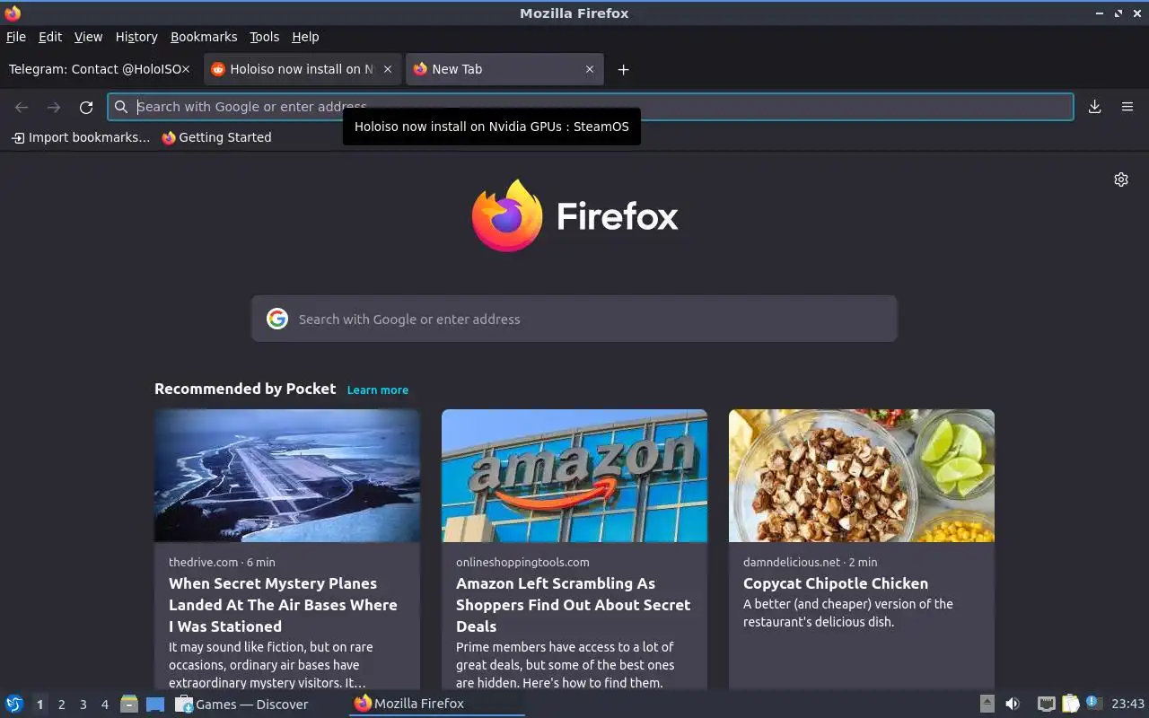Click the onlineshoppingtools.com source text
The image size is (1149, 718).
point(522,562)
